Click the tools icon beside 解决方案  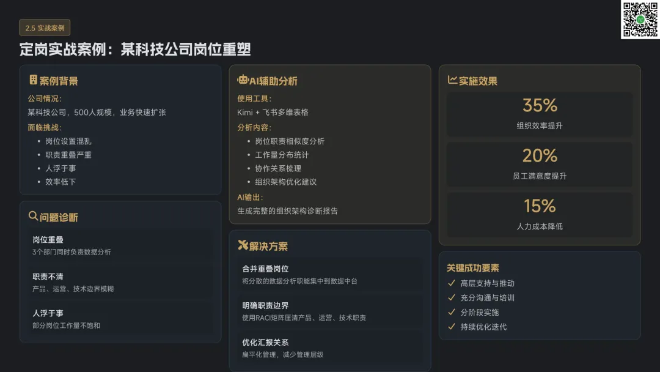(x=243, y=245)
